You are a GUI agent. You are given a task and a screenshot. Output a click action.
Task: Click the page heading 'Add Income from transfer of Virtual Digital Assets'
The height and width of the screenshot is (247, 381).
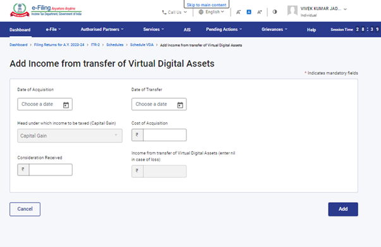click(x=112, y=63)
